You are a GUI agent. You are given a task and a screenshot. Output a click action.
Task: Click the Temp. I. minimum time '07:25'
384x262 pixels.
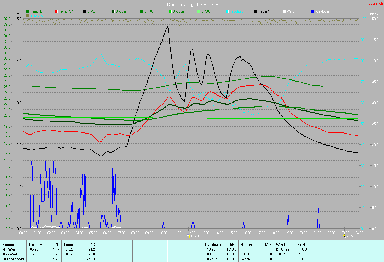point(69,249)
